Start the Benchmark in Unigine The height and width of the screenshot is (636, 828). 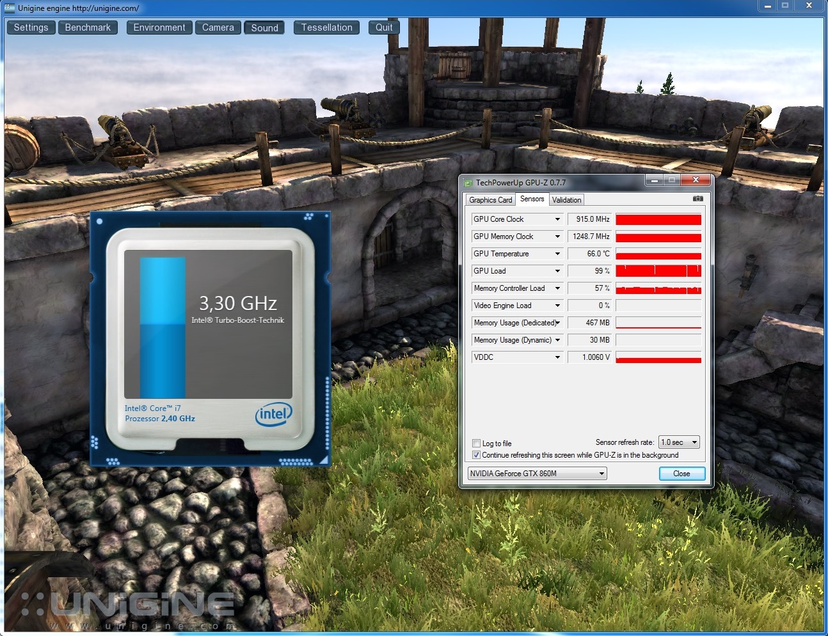(88, 27)
